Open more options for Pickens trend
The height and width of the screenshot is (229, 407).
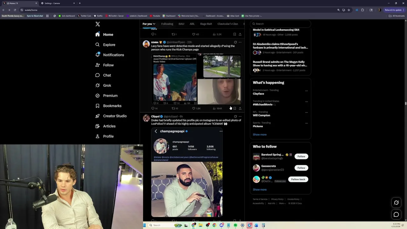pyautogui.click(x=307, y=123)
